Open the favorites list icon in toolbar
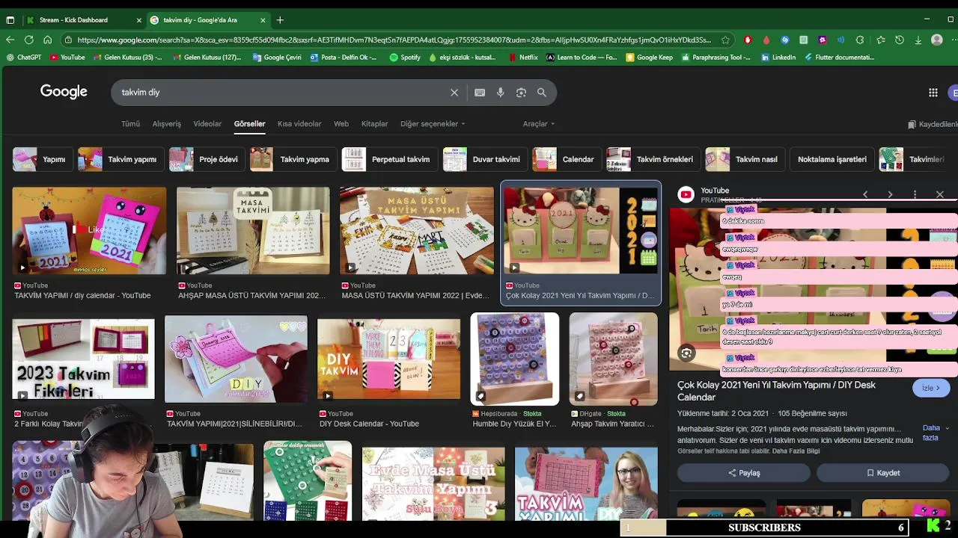This screenshot has height=538, width=958. [x=881, y=40]
